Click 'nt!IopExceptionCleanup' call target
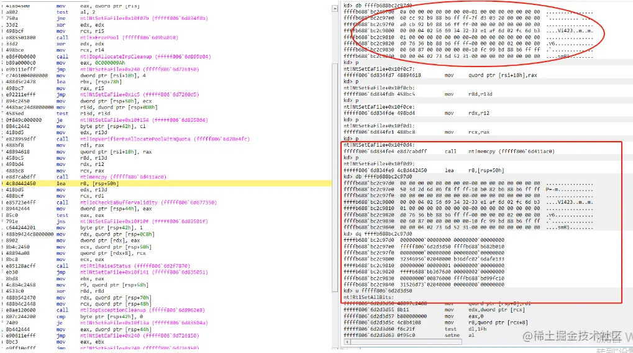The image size is (633, 353). tap(142, 310)
